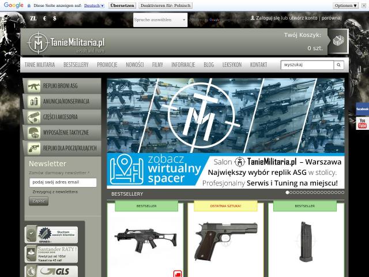Click the Google logo in translate bar
This screenshot has height=277, width=369.
coord(14,5)
